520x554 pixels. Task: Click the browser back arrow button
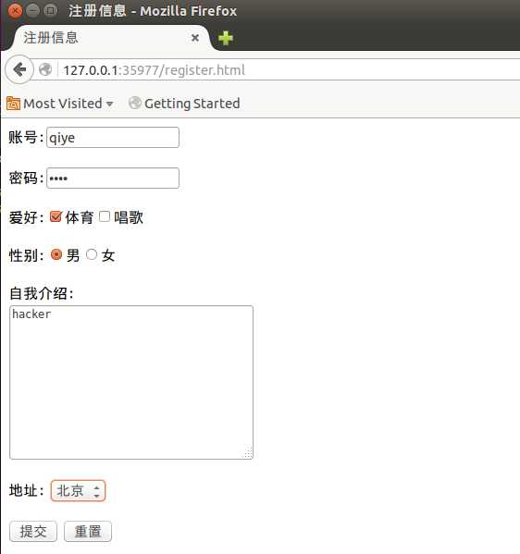[19, 69]
